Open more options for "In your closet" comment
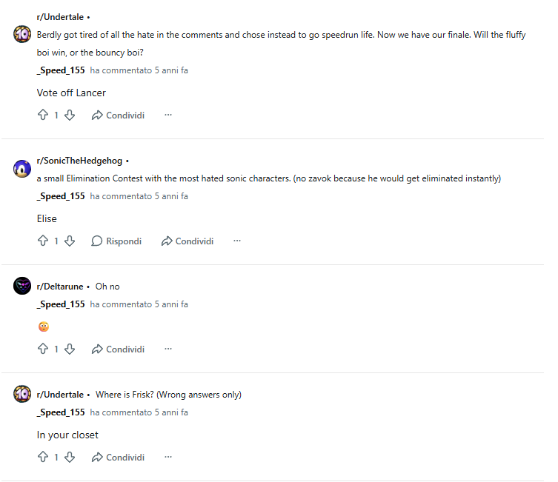The image size is (558, 482). (168, 458)
